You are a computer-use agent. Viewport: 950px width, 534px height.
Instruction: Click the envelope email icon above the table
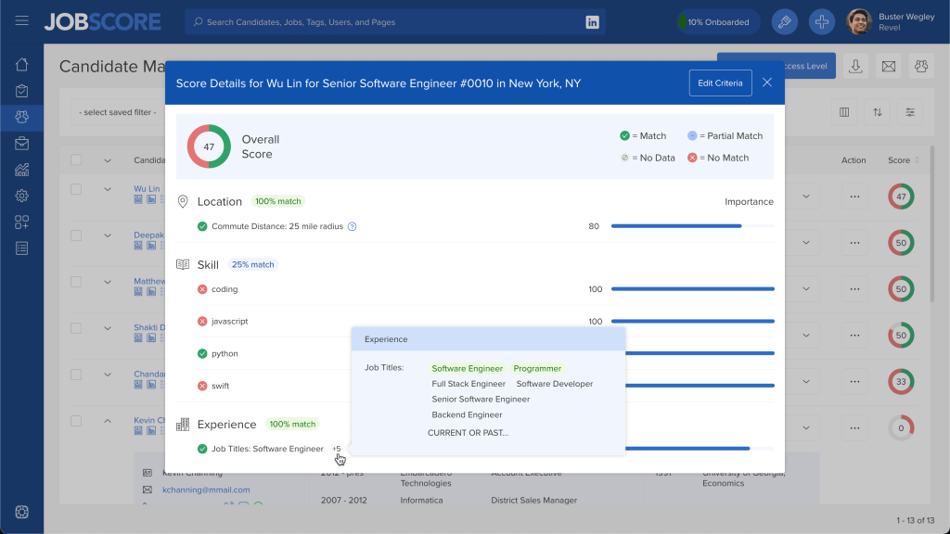click(x=888, y=66)
